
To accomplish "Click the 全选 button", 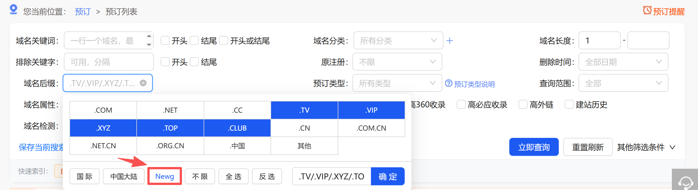I will tap(233, 176).
